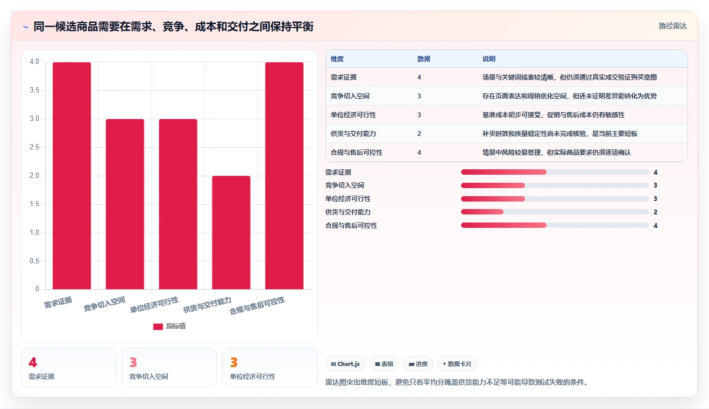Click the 合规与售后可控性 progress bar
This screenshot has height=409, width=709.
coord(555,226)
